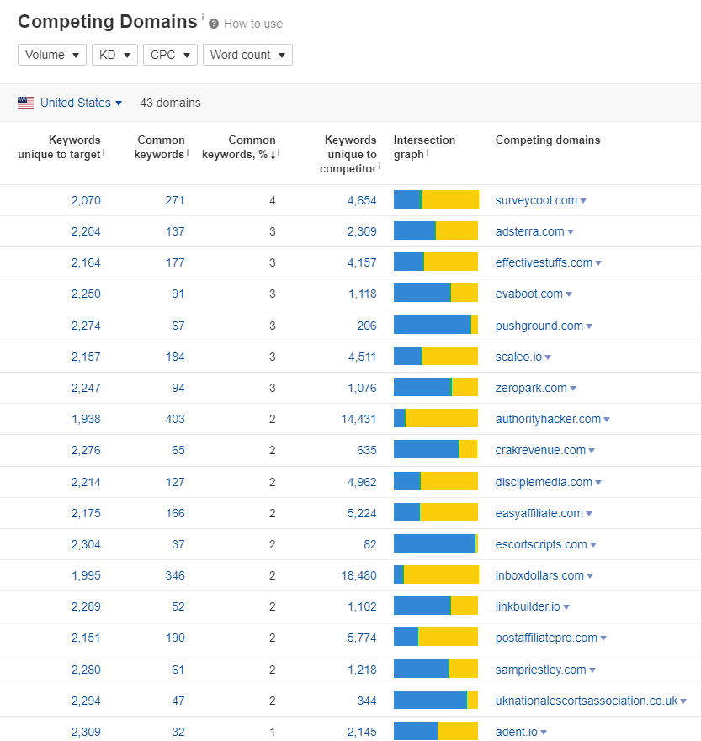Click common keywords value 166
Viewport: 701px width, 741px height.
pos(175,513)
